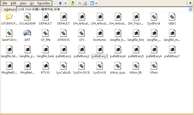Select the GTS800CF folder icon
The width and height of the screenshot is (194, 115).
pos(9,17)
